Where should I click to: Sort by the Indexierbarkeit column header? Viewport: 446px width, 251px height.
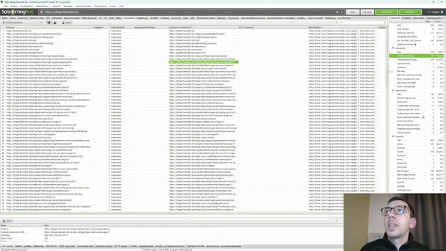click(118, 28)
